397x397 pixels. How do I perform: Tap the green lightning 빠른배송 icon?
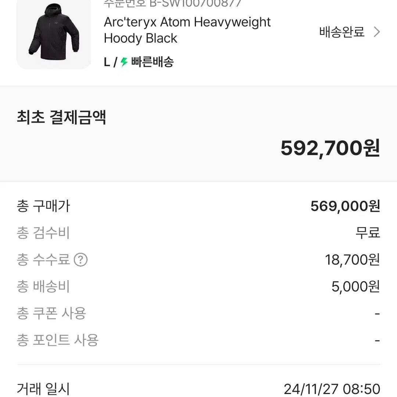tap(124, 62)
